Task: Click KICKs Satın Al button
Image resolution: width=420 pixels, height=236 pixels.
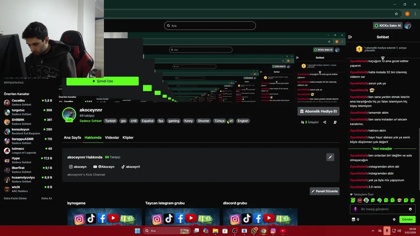Action: [388, 26]
